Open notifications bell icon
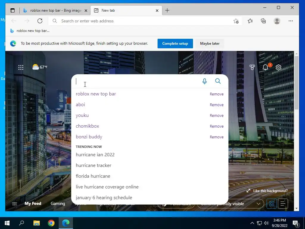The image size is (305, 229). [x=265, y=67]
